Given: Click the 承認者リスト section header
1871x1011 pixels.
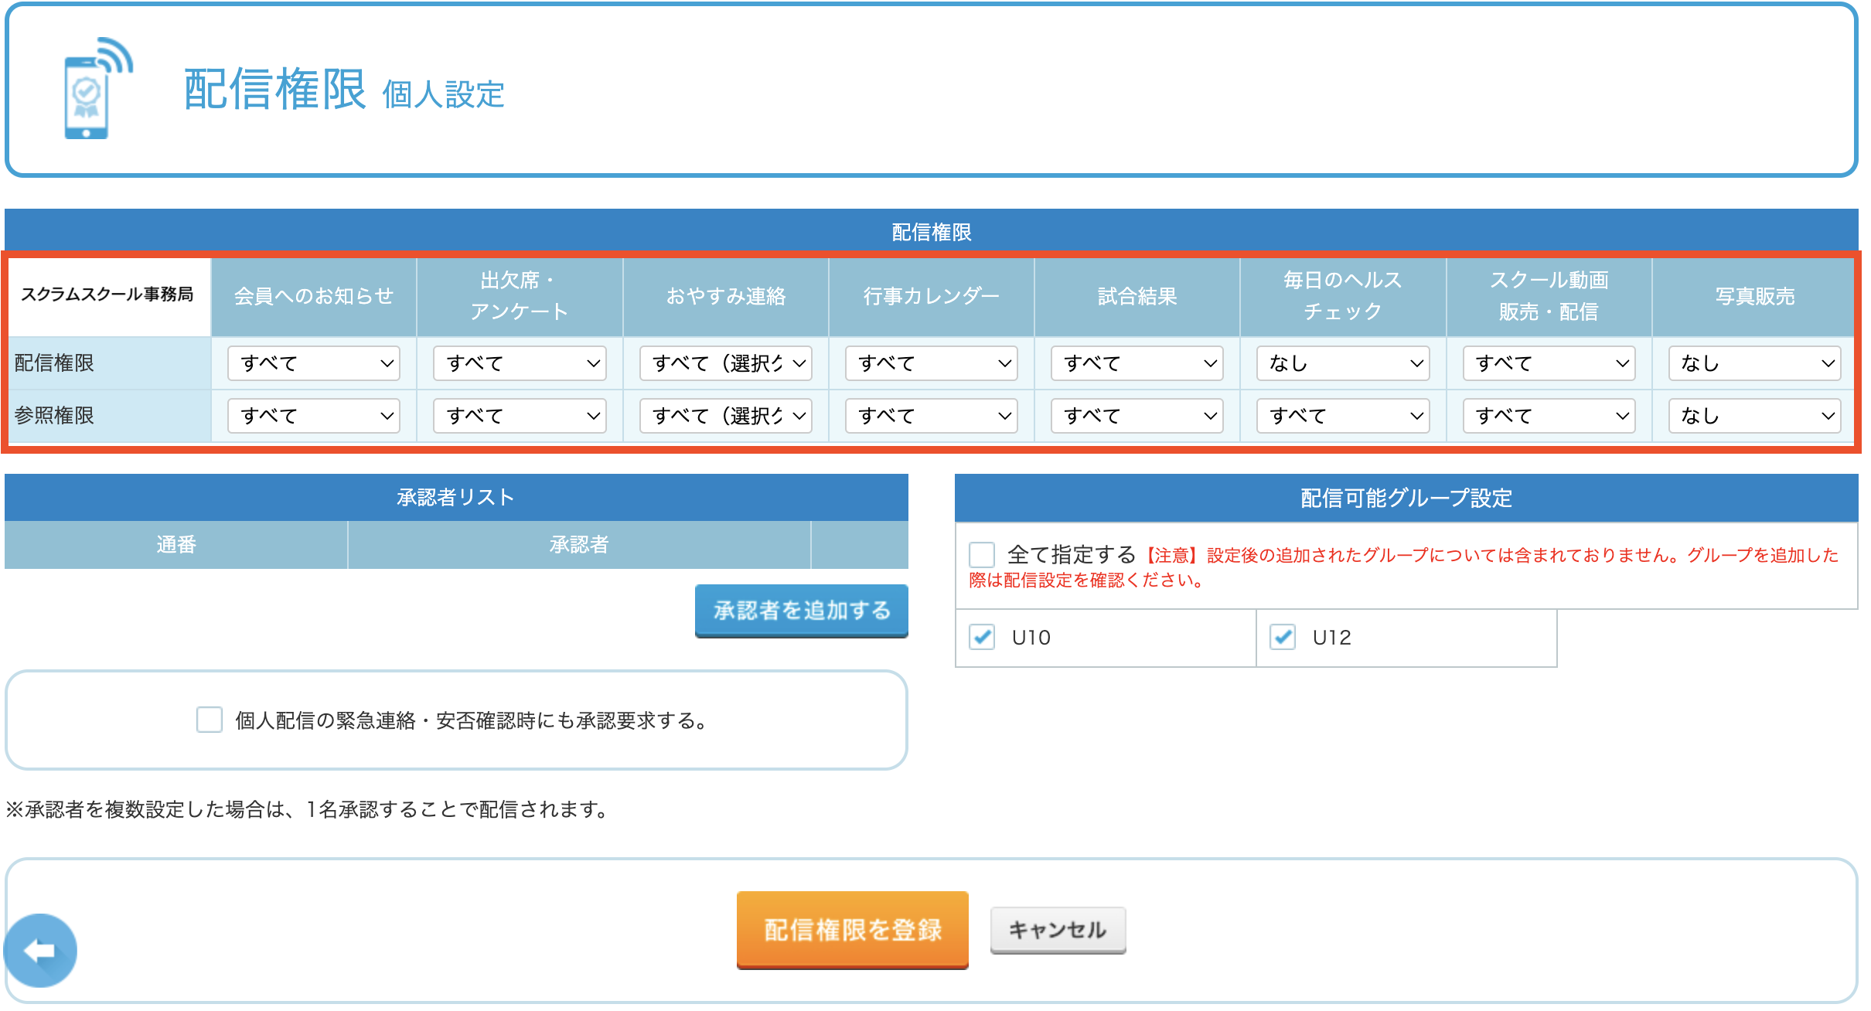Looking at the screenshot, I should tap(456, 497).
